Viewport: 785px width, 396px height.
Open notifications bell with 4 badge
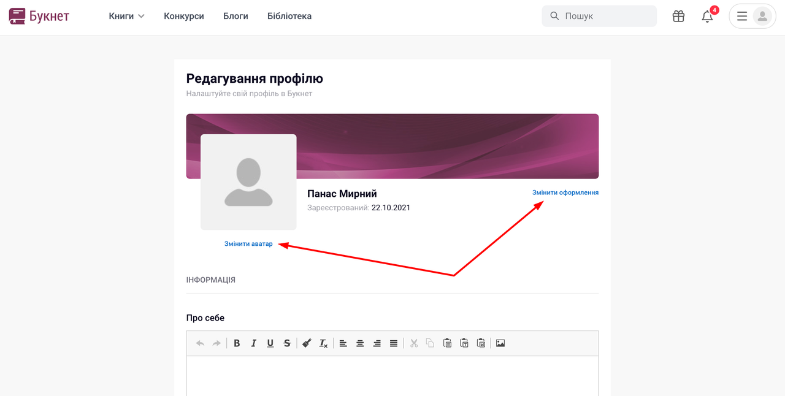pos(708,15)
